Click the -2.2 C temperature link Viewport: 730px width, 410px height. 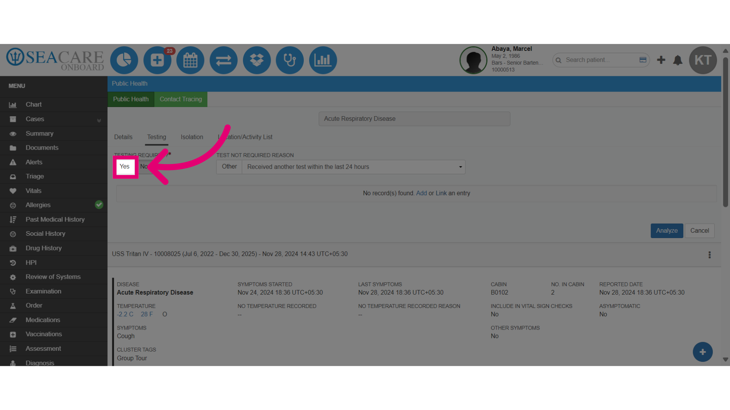tap(125, 314)
